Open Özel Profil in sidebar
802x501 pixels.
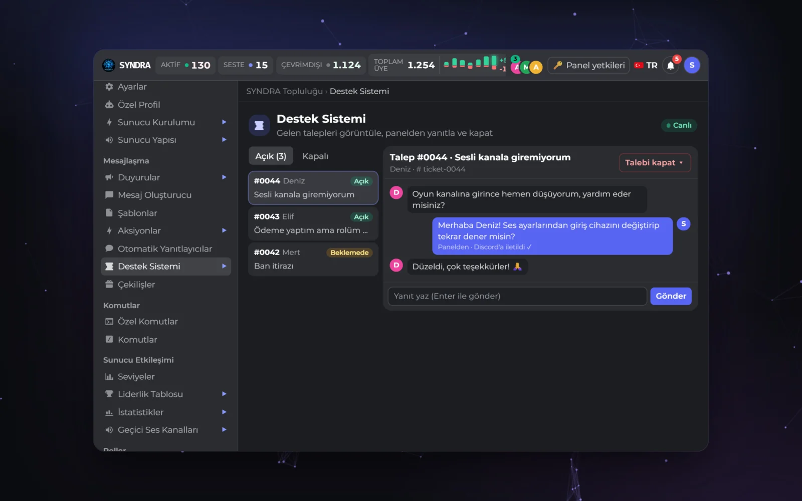click(166, 105)
